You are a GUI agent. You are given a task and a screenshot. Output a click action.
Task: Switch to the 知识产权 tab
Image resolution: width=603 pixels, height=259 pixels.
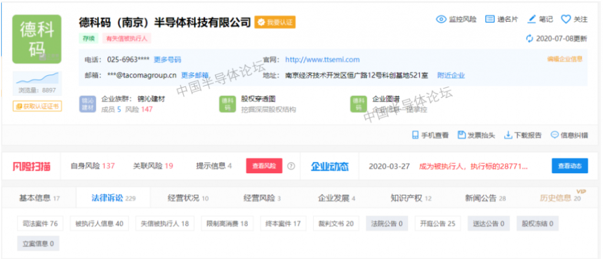[410, 199]
